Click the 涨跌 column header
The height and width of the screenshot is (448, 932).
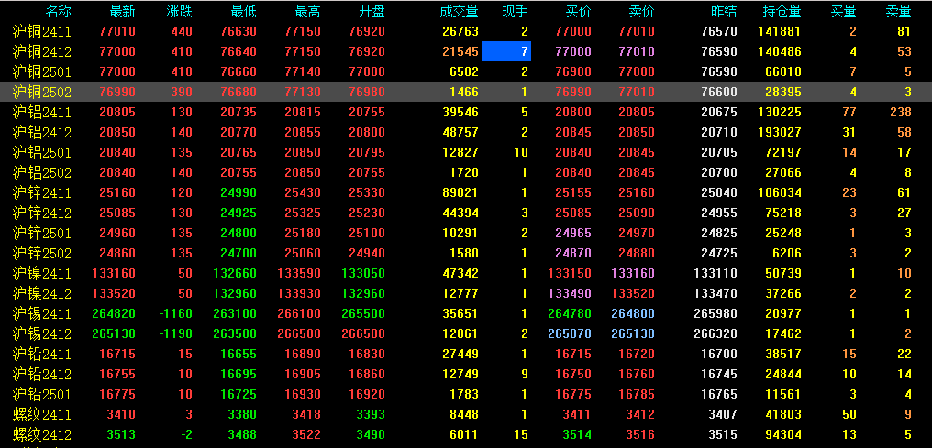click(x=180, y=11)
